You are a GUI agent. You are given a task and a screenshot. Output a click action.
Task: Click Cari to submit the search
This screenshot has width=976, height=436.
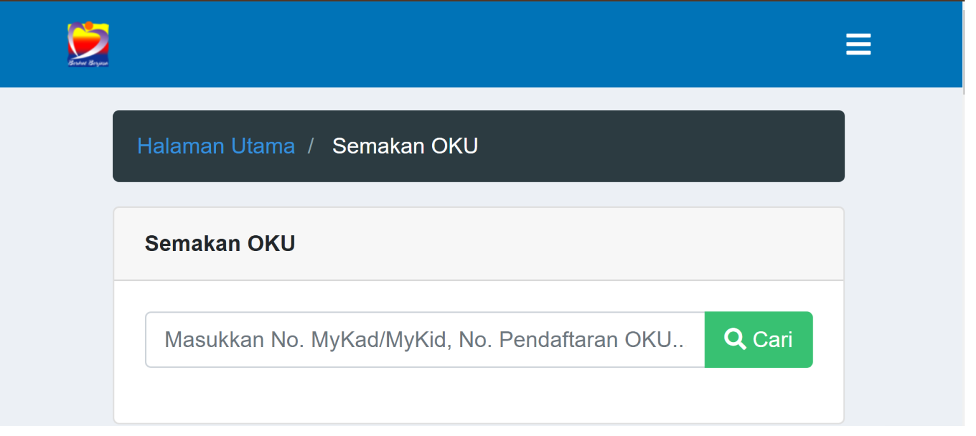(759, 339)
